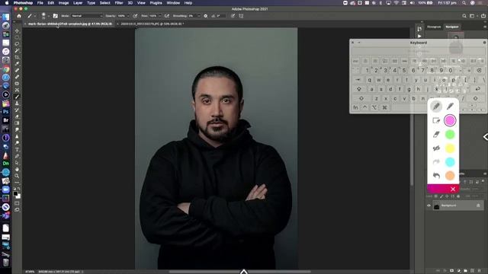Open Finder from the Dock
The image size is (488, 274).
coord(5,17)
